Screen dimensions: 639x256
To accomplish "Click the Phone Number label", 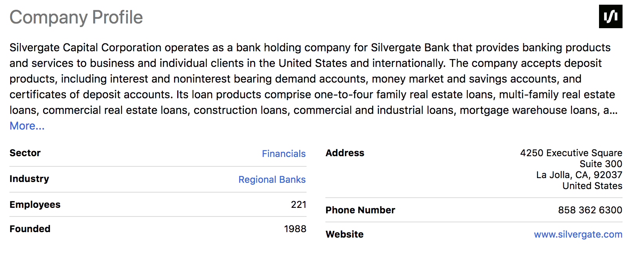I will [x=360, y=210].
